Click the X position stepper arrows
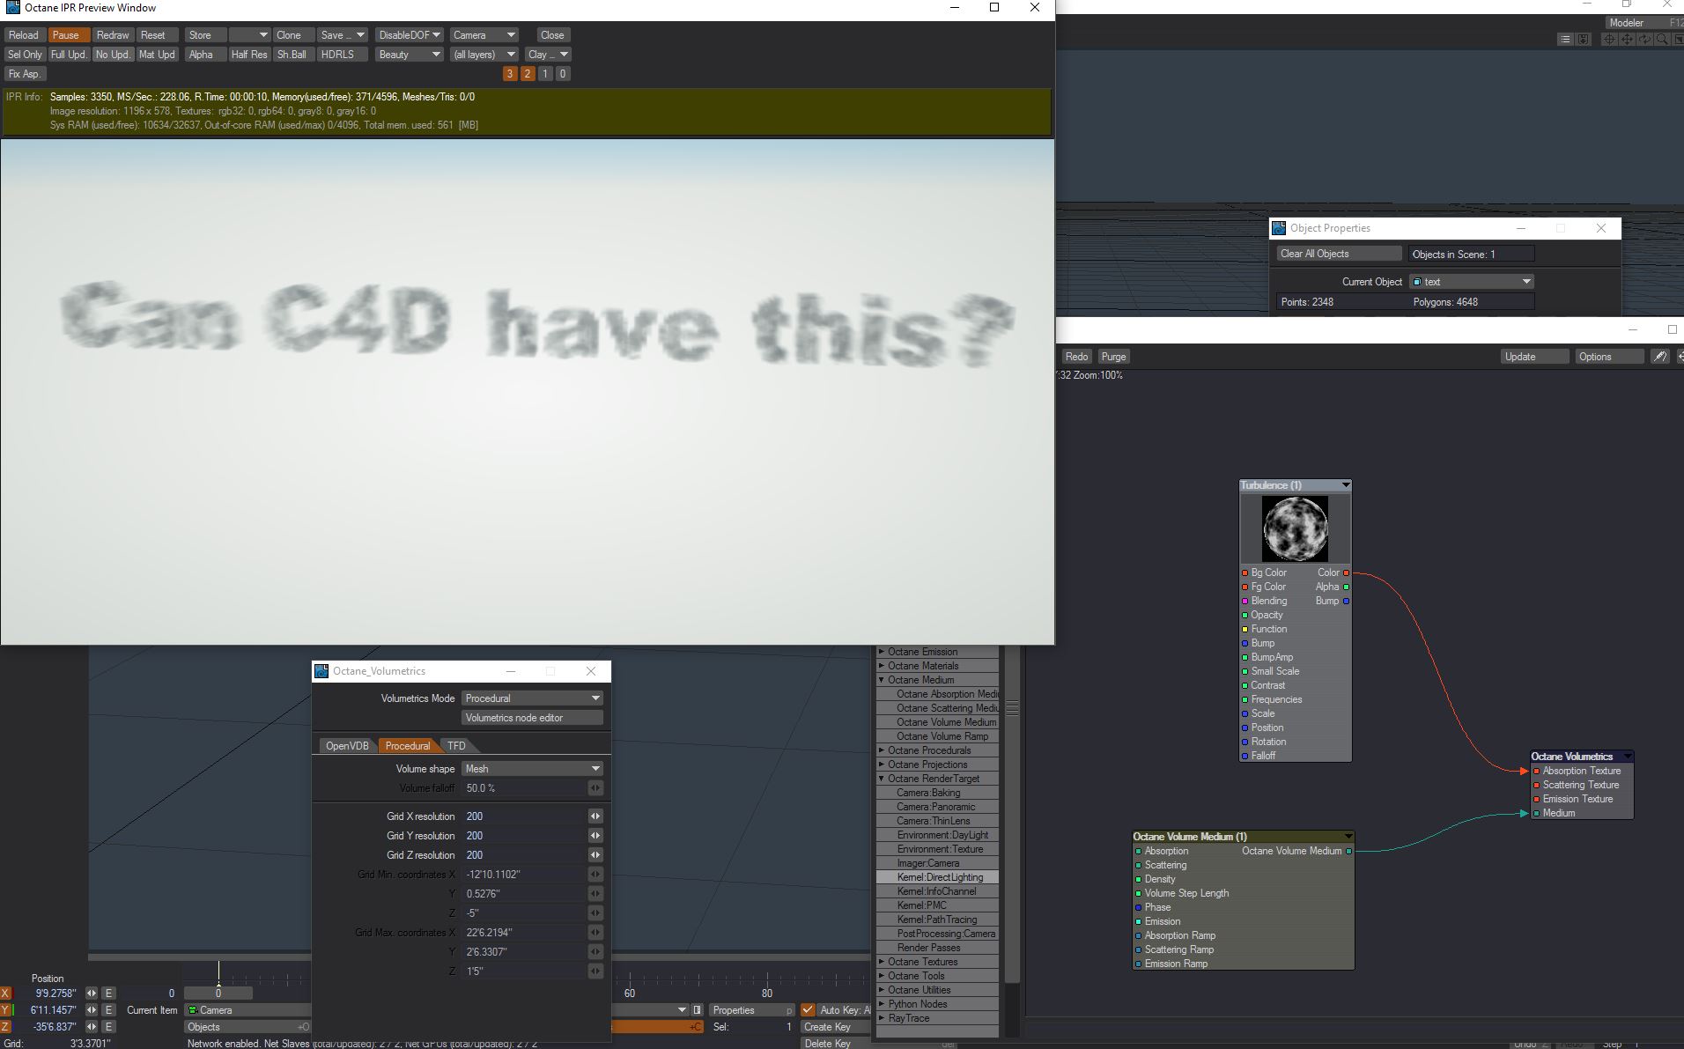 point(92,994)
